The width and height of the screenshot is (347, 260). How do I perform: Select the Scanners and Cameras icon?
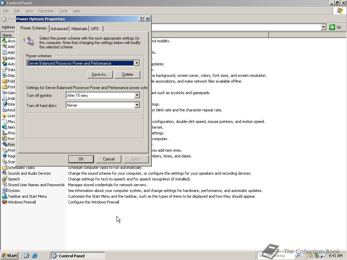click(x=5, y=161)
